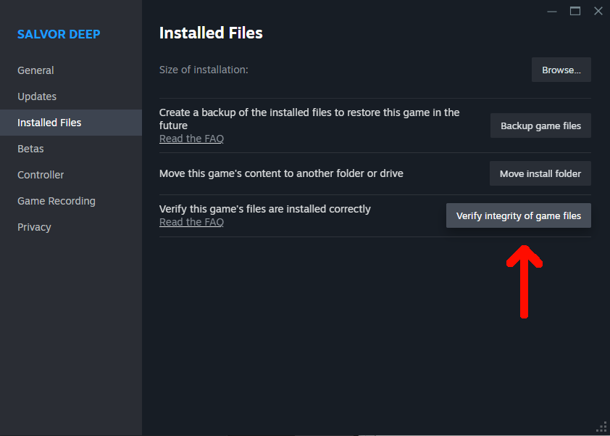The image size is (610, 436).
Task: View the Controller settings
Action: tap(41, 175)
